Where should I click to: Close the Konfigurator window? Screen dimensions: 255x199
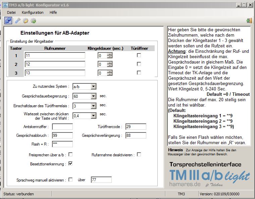pyautogui.click(x=250, y=5)
